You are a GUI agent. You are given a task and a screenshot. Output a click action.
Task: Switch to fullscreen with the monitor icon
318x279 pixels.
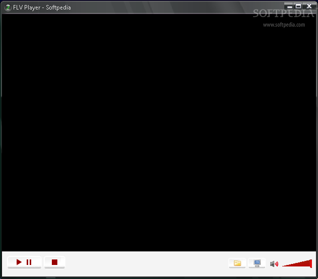tap(257, 263)
